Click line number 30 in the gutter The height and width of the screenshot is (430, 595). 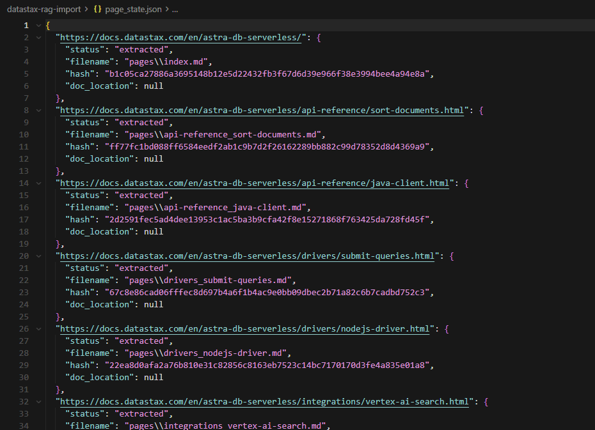pyautogui.click(x=24, y=378)
